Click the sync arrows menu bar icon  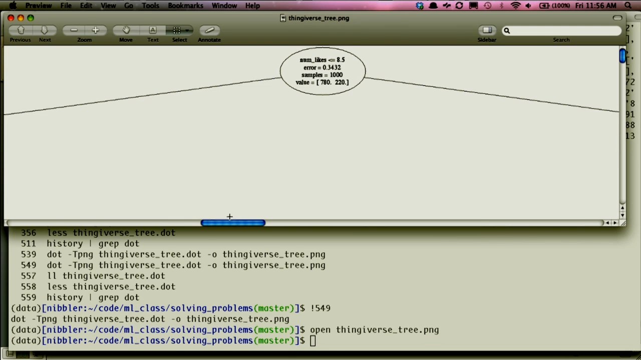click(459, 5)
